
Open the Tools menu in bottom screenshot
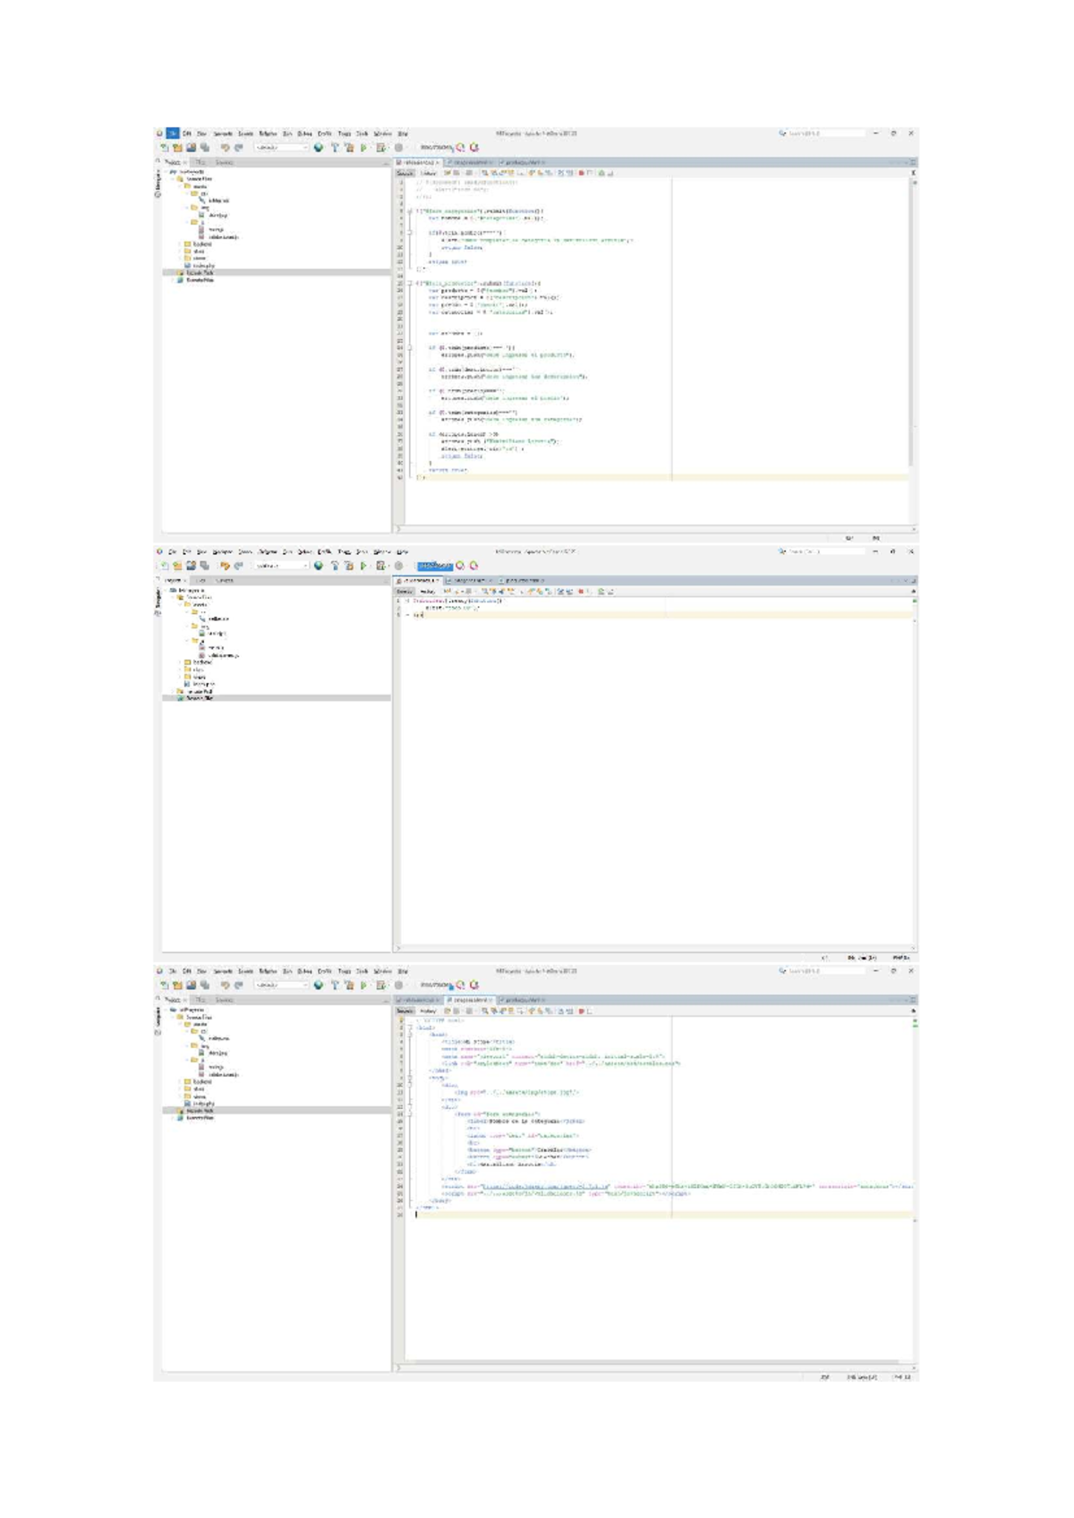click(x=362, y=970)
